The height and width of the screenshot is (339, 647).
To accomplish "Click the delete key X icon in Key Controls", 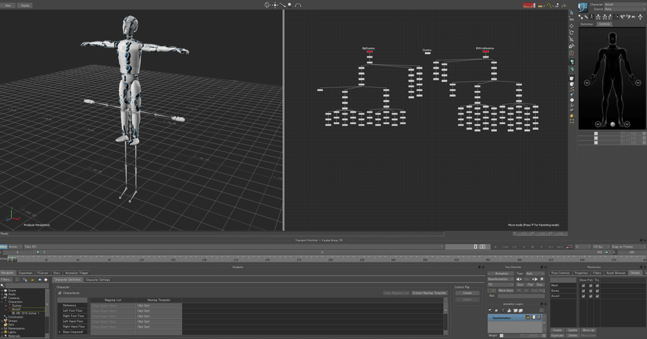I will pos(542,279).
